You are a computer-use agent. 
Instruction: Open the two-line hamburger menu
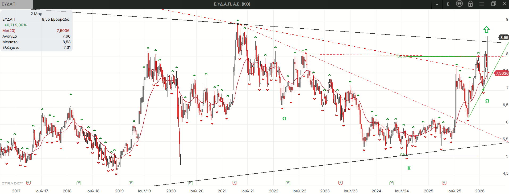coord(482,4)
